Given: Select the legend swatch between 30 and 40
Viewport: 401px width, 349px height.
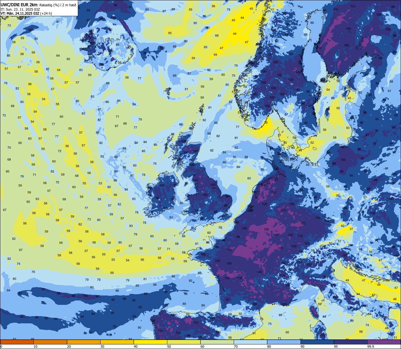Looking at the screenshot, I should click(x=117, y=342).
